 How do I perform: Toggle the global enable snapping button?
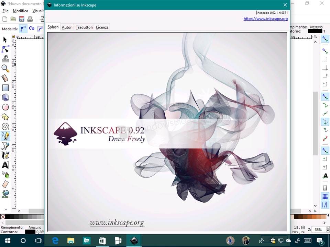coord(325,39)
